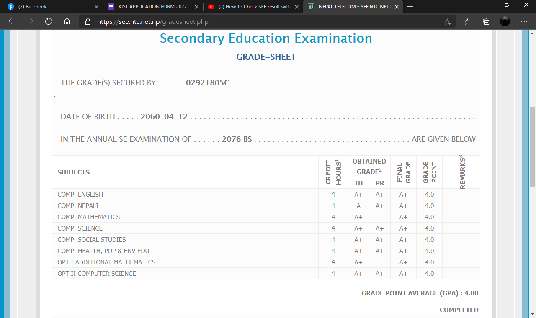Reload the page with Refresh icon
Image resolution: width=536 pixels, height=318 pixels.
(49, 21)
